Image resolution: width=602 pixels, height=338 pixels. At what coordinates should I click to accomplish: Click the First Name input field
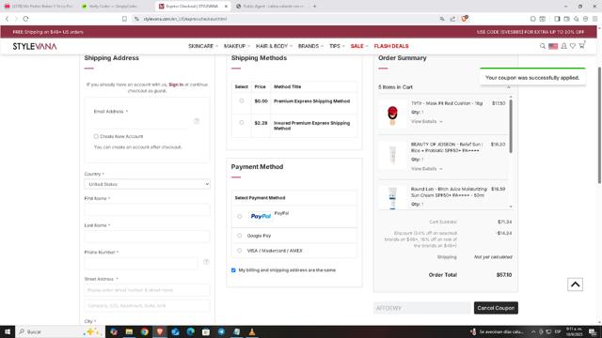point(147,209)
